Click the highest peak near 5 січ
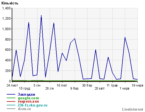The width and height of the screenshot is (145, 112). (41, 15)
